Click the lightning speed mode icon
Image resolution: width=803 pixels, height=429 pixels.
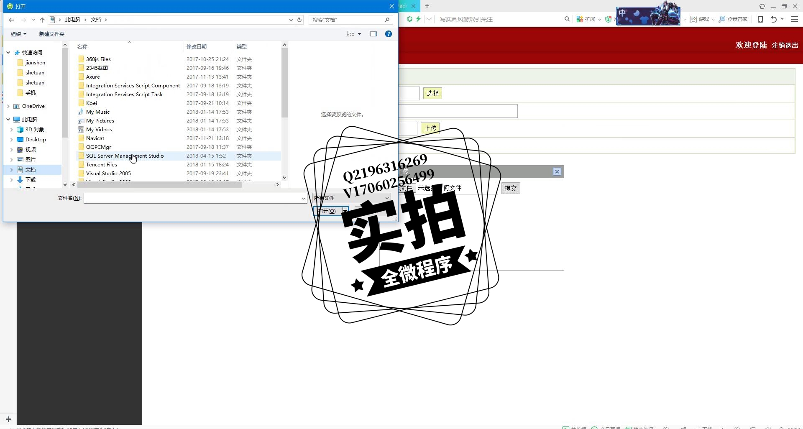coord(418,19)
